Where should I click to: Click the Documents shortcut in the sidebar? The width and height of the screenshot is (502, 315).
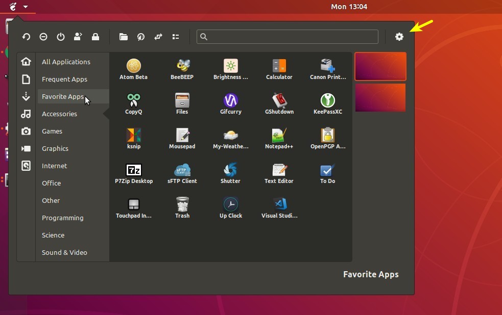26,79
